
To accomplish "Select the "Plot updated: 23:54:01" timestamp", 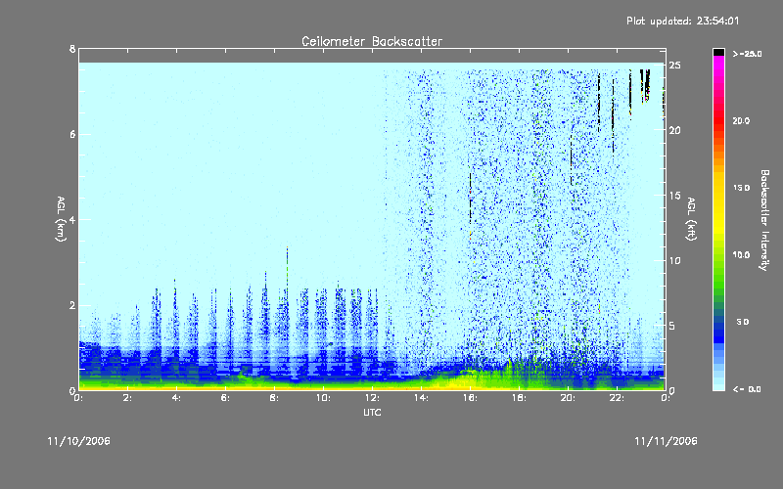I will (682, 21).
